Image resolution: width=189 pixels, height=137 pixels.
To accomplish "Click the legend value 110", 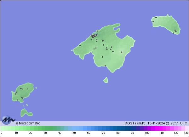I will pos(162,133).
